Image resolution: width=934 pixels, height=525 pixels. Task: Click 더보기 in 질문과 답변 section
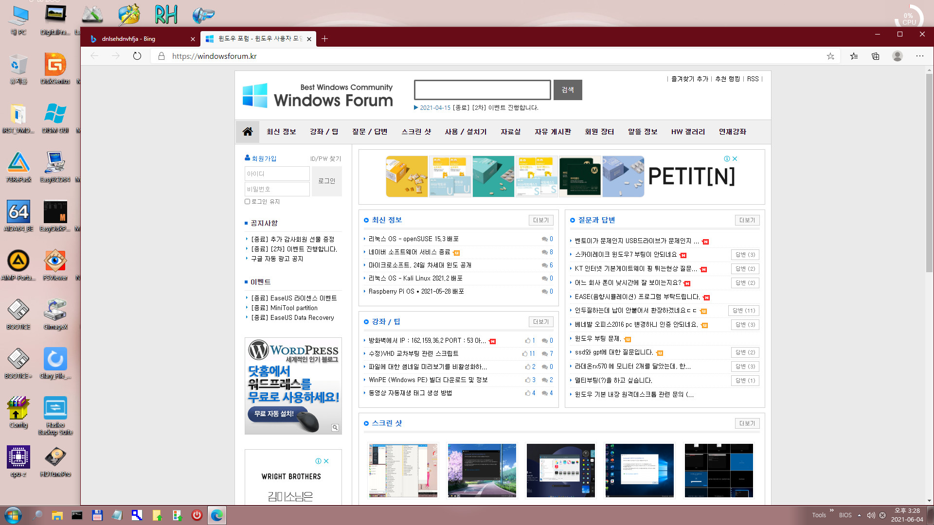pos(747,220)
